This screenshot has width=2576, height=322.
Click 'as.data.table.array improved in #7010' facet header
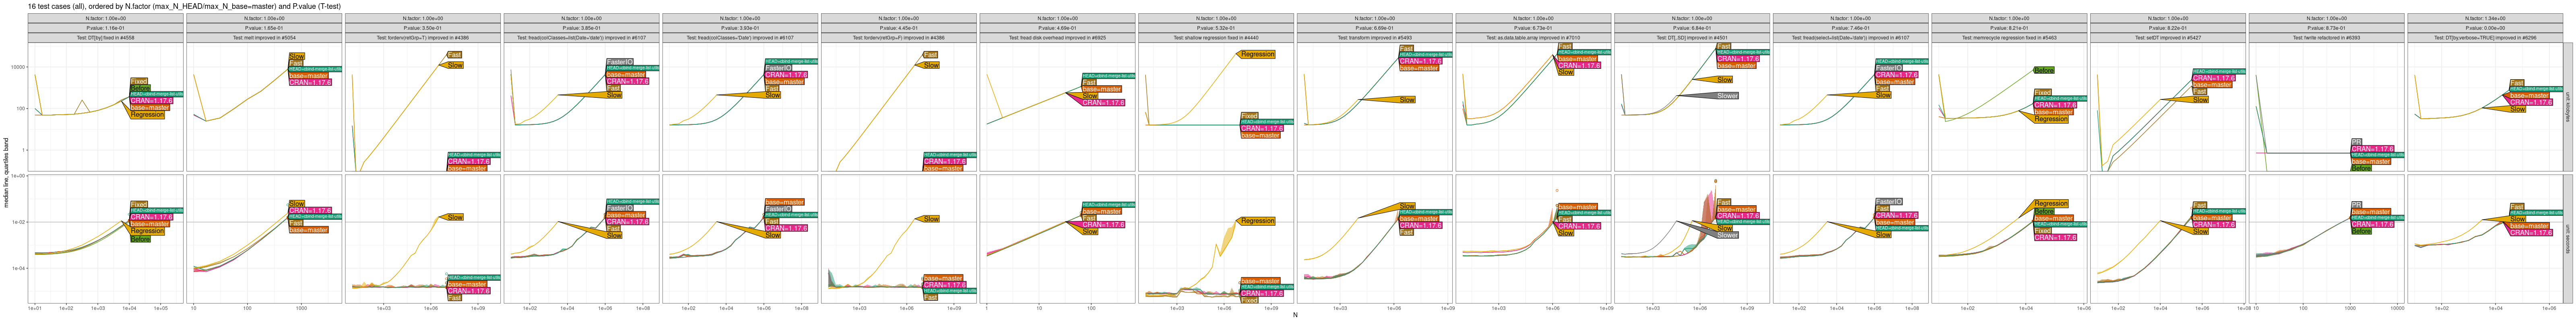tap(1533, 38)
